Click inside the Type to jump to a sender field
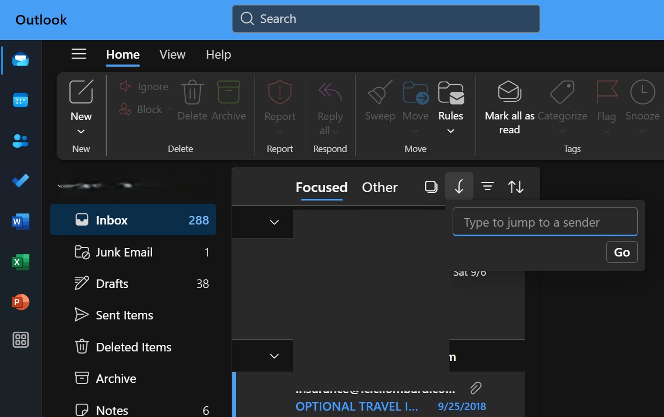 click(x=544, y=222)
